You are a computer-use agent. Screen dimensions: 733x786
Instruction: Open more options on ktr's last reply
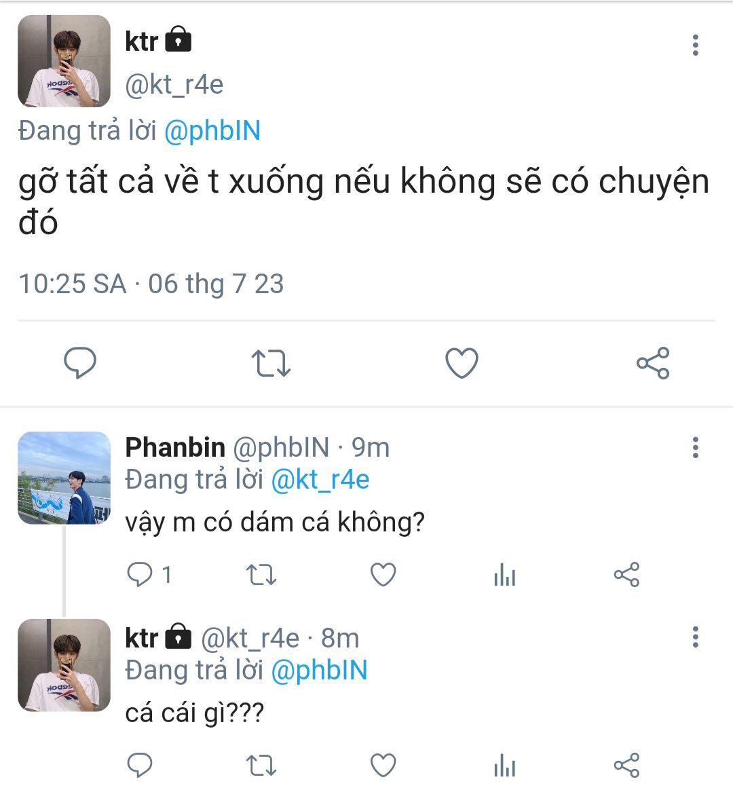click(x=695, y=637)
